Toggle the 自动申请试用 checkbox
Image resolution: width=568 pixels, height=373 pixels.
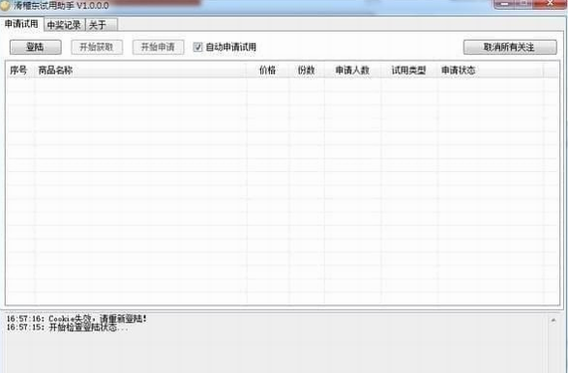197,47
